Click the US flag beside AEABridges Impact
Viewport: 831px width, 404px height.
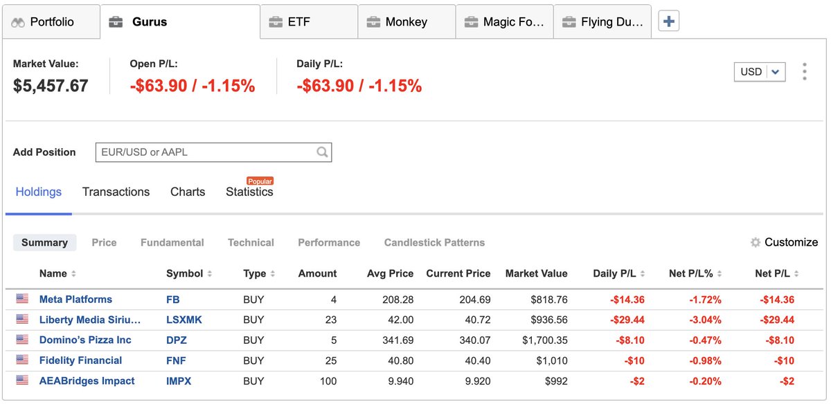coord(23,380)
